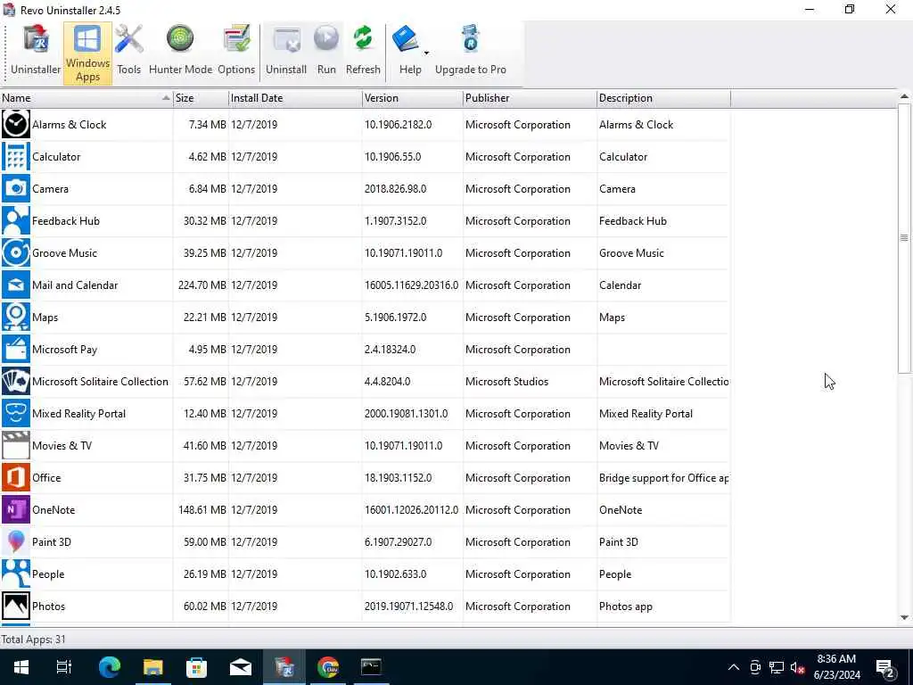
Task: Refresh the apps list
Action: point(363,51)
